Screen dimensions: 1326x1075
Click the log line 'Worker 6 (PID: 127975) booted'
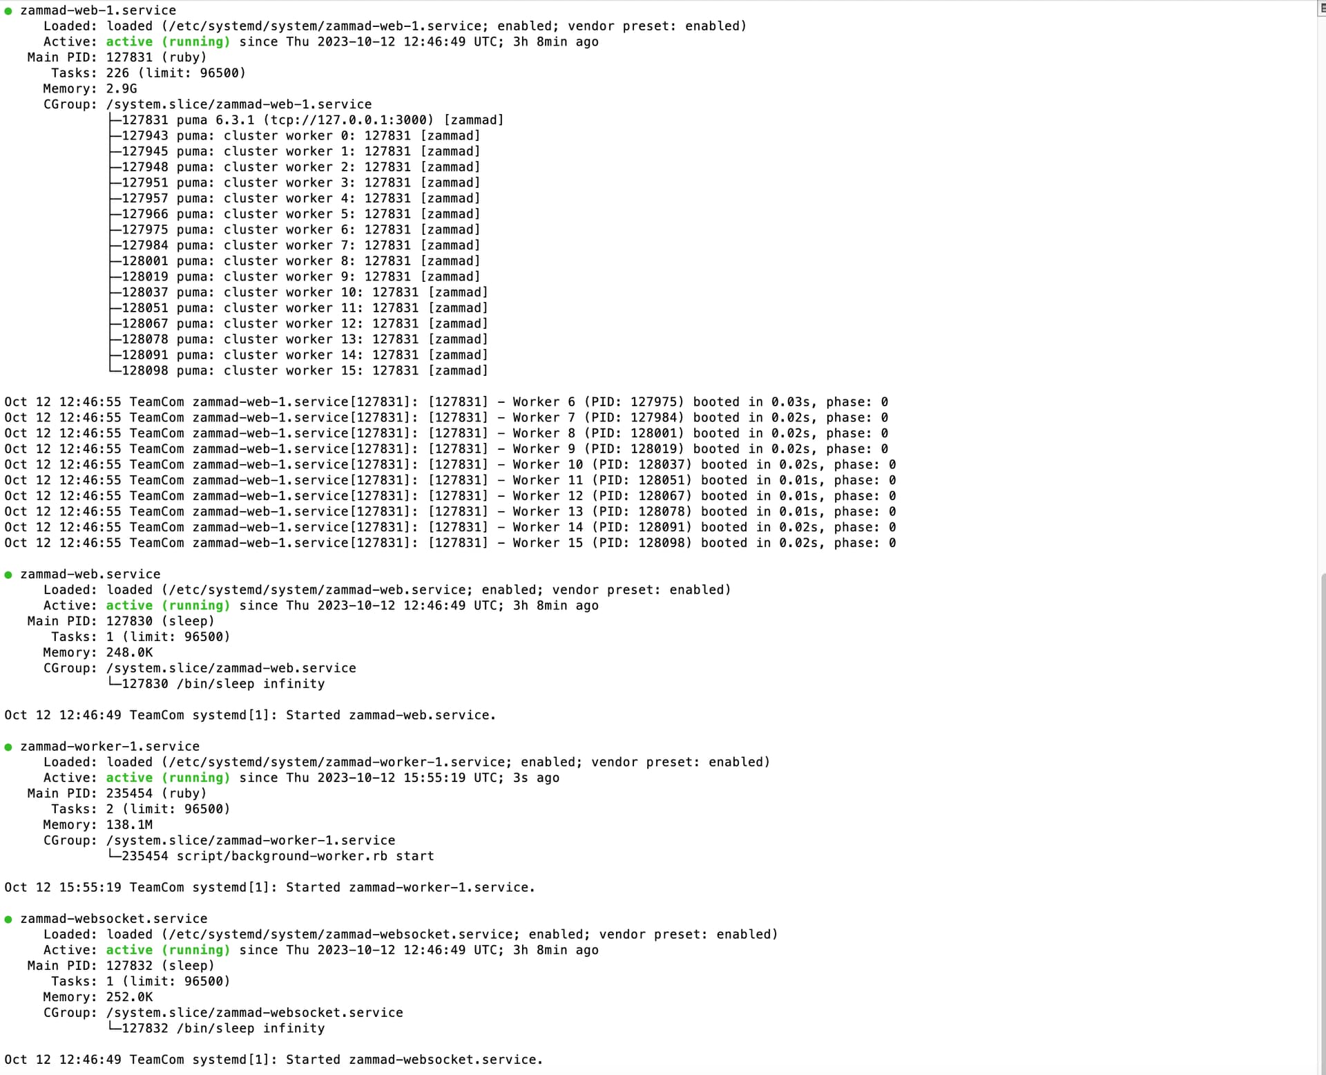pyautogui.click(x=447, y=402)
